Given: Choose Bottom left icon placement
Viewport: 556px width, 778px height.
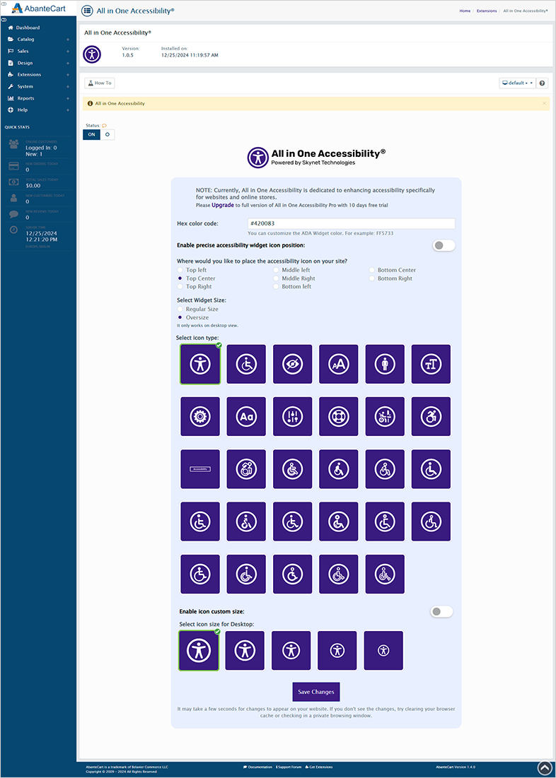Looking at the screenshot, I should [x=277, y=287].
